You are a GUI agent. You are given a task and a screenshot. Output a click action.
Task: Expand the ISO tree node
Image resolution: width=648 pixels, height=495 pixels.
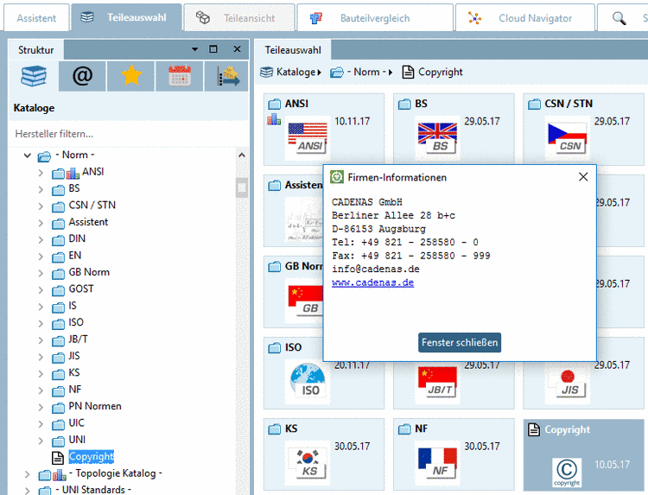tap(41, 323)
